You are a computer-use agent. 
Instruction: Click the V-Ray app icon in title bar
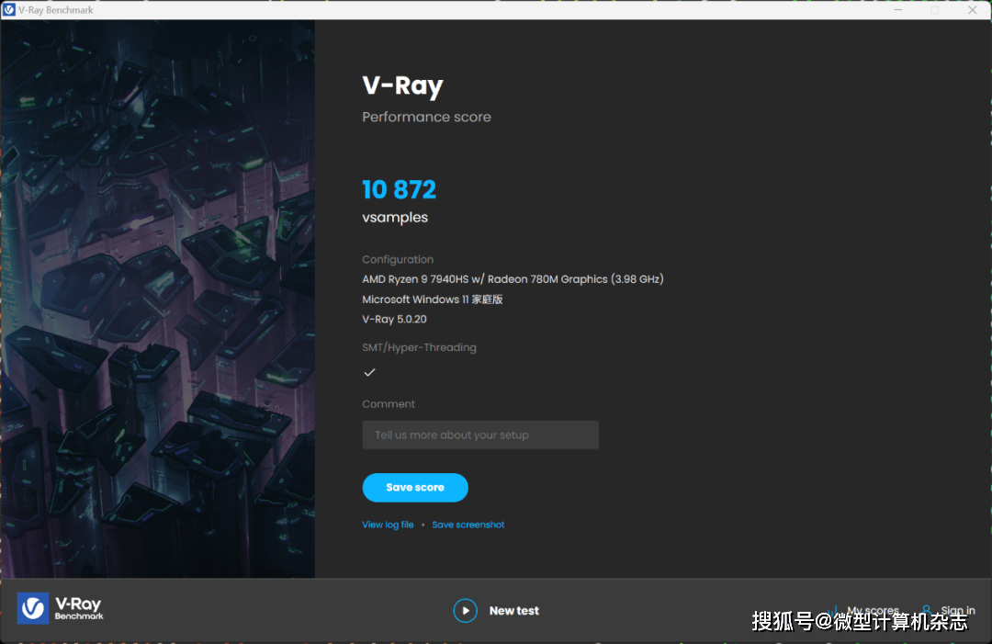click(9, 9)
